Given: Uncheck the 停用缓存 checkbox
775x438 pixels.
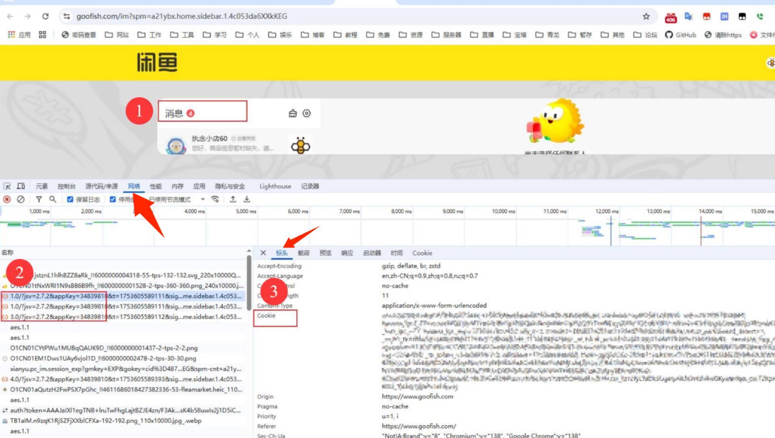Looking at the screenshot, I should [x=113, y=199].
